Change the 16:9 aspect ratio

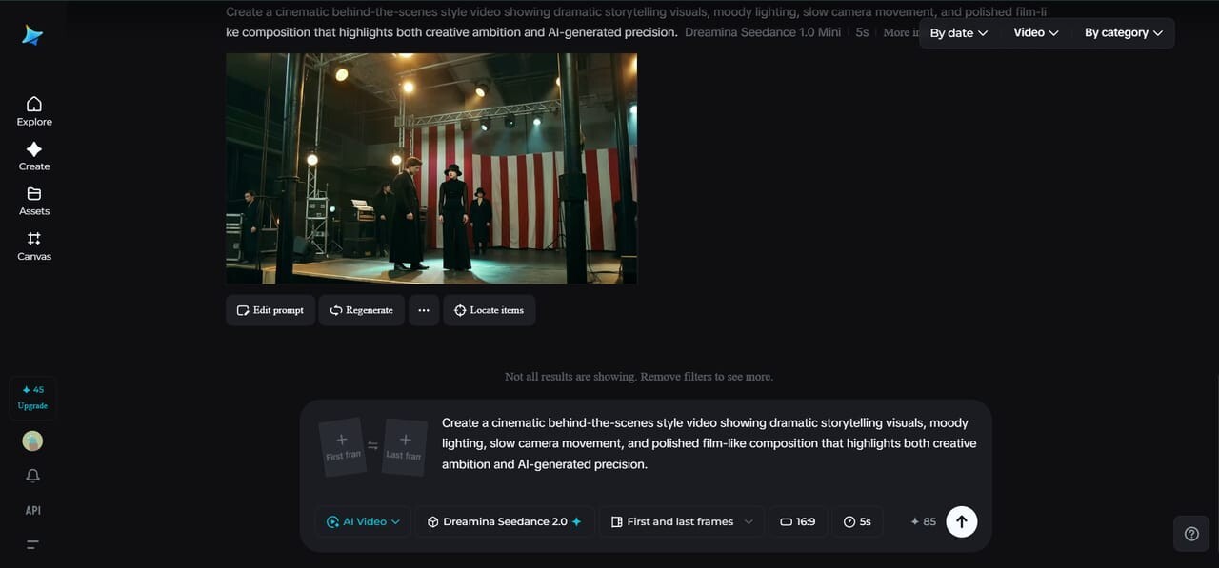798,521
